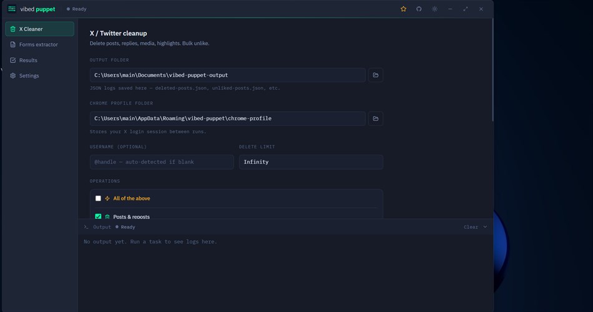Click the Ready status in title bar
The width and height of the screenshot is (593, 312).
click(76, 9)
